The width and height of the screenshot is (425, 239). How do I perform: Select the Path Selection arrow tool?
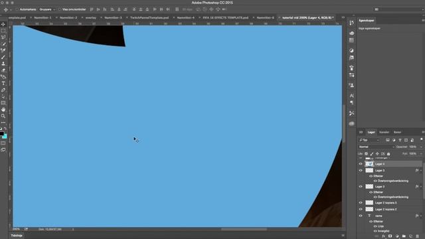pos(3,96)
